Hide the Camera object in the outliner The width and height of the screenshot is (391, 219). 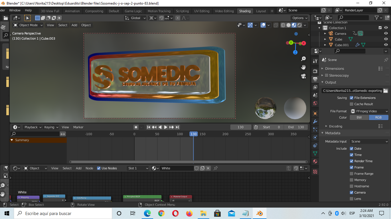click(x=386, y=34)
